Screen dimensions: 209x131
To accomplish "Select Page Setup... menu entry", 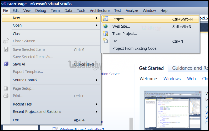I will click(51, 88).
